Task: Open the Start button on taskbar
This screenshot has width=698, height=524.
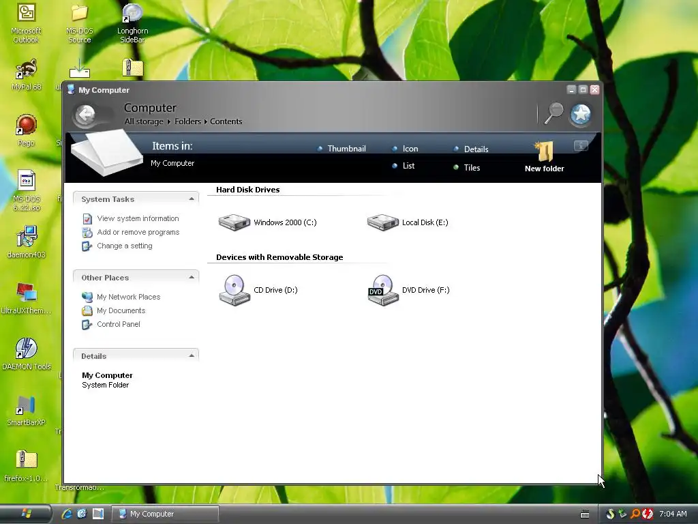Action: pyautogui.click(x=26, y=514)
